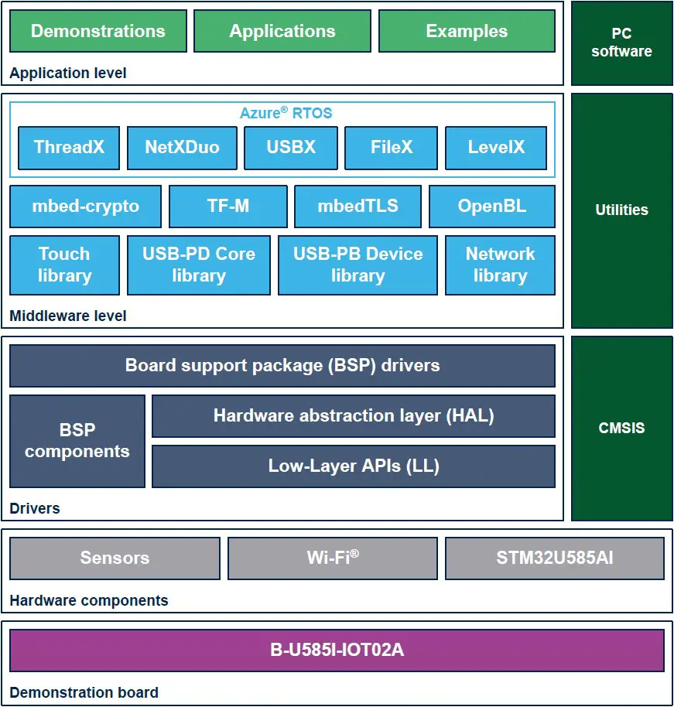Image resolution: width=674 pixels, height=707 pixels.
Task: Select the USBX component
Action: [291, 147]
